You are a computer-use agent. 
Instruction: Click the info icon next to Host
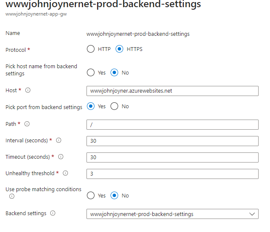(x=28, y=90)
